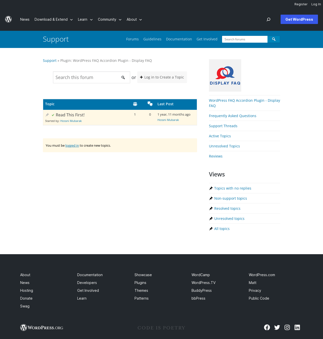Click pin icon beside Resolved topics
The height and width of the screenshot is (339, 323).
point(211,208)
